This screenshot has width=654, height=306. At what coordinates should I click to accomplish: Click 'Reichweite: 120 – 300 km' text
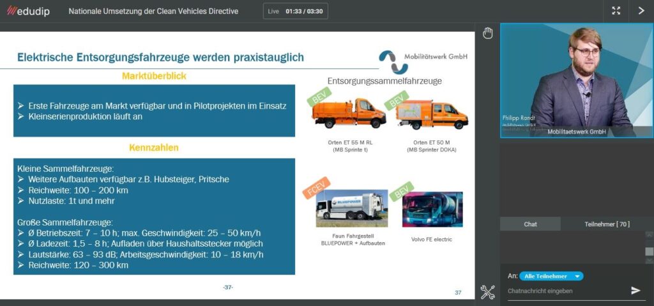[x=78, y=265]
